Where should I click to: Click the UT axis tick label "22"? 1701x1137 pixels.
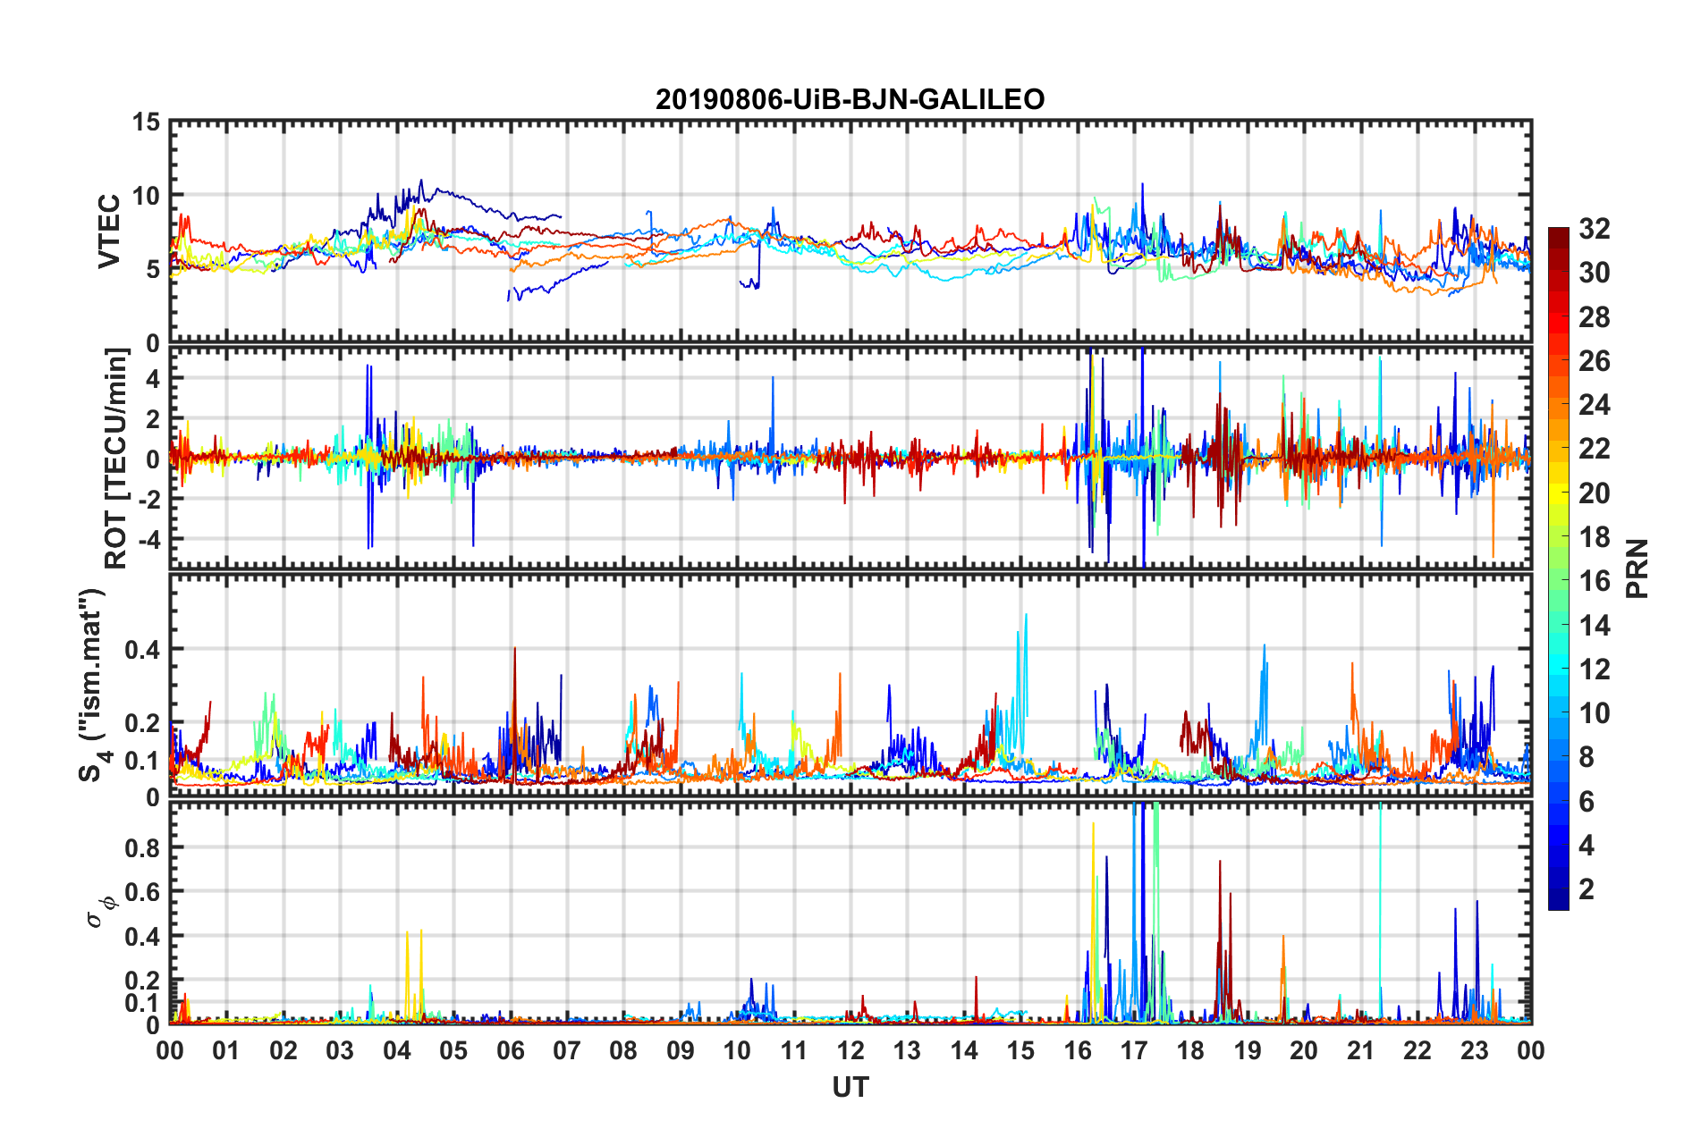point(1418,1050)
